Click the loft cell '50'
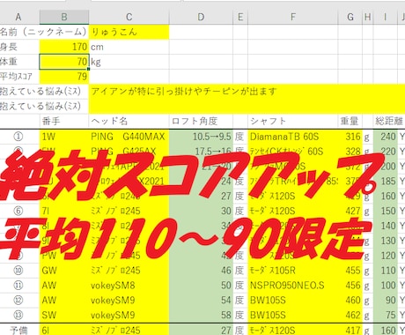405x335 pixels. pos(201,285)
